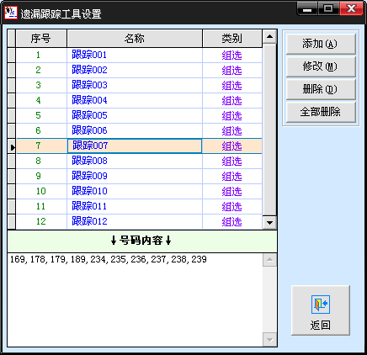Click the 类别 column header
The image size is (367, 355).
[232, 39]
